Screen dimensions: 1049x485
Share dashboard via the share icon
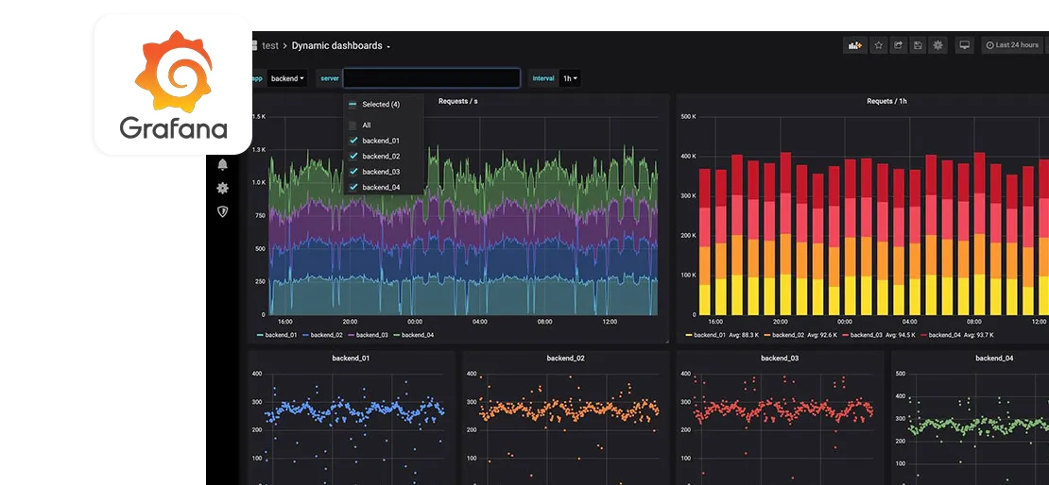[x=899, y=45]
